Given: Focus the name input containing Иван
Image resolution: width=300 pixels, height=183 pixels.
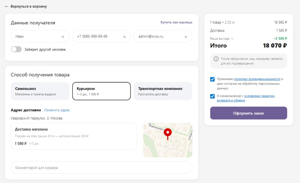Looking at the screenshot, I should coord(40,36).
